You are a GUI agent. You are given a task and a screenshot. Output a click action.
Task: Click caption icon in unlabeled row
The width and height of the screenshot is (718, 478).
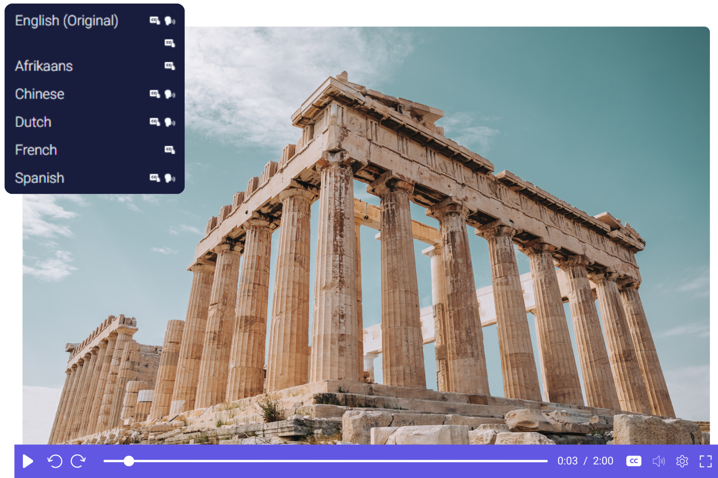170,43
